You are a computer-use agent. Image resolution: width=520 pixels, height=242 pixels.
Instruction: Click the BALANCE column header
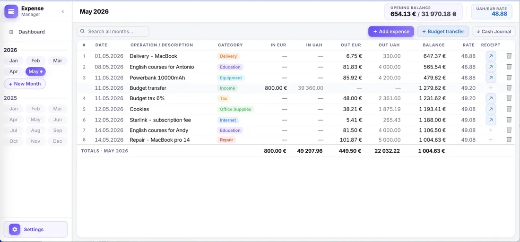pos(433,45)
